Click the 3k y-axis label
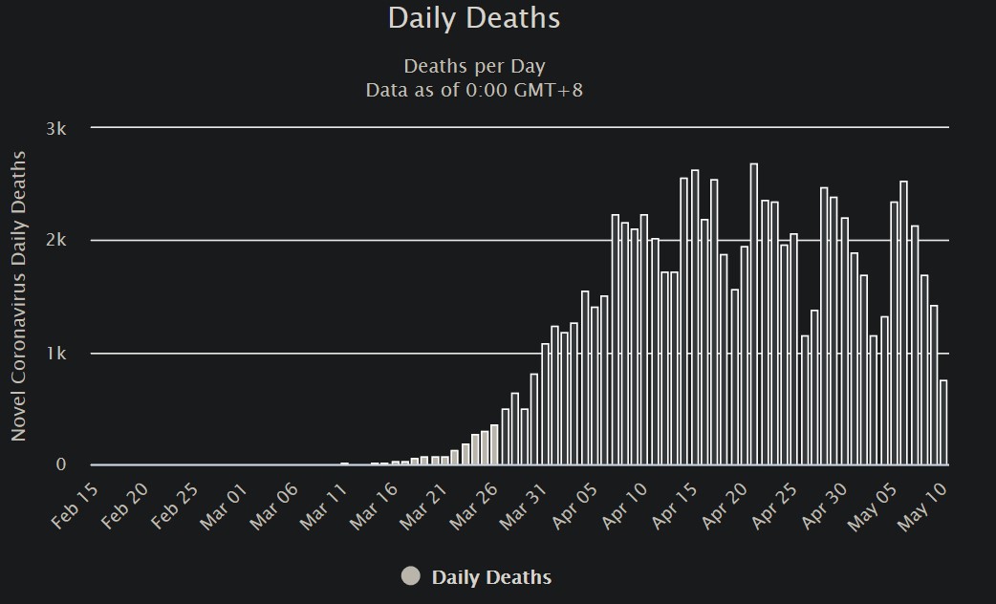Viewport: 996px width, 604px height. tap(55, 128)
